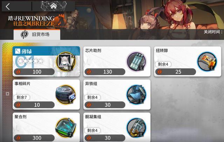Select the 薄绿 operator portrait icon
The image size is (224, 142).
(x=66, y=62)
